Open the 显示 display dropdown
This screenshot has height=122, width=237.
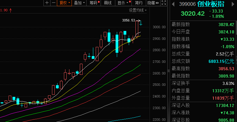(x=123, y=3)
